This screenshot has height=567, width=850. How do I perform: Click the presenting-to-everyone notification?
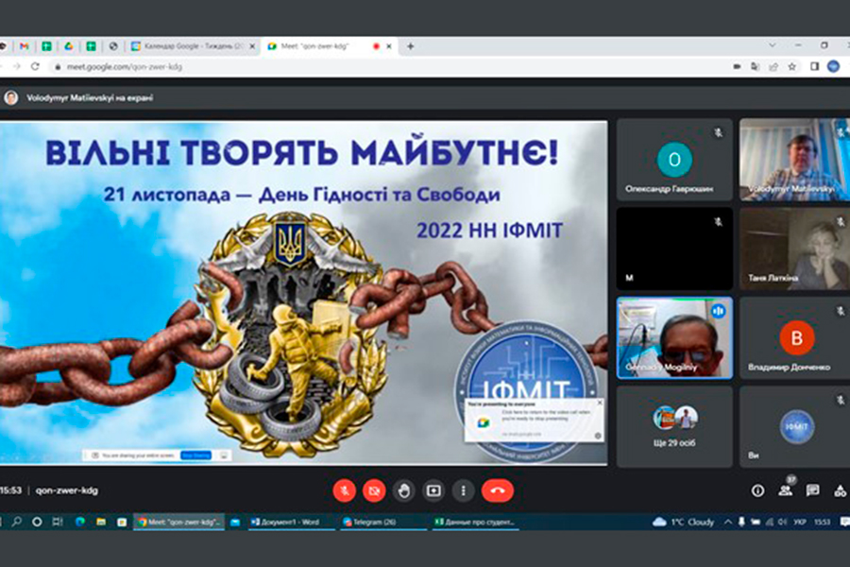tap(535, 421)
